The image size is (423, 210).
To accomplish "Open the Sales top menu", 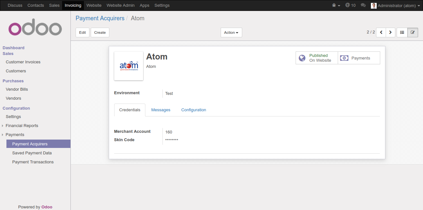I will point(54,5).
